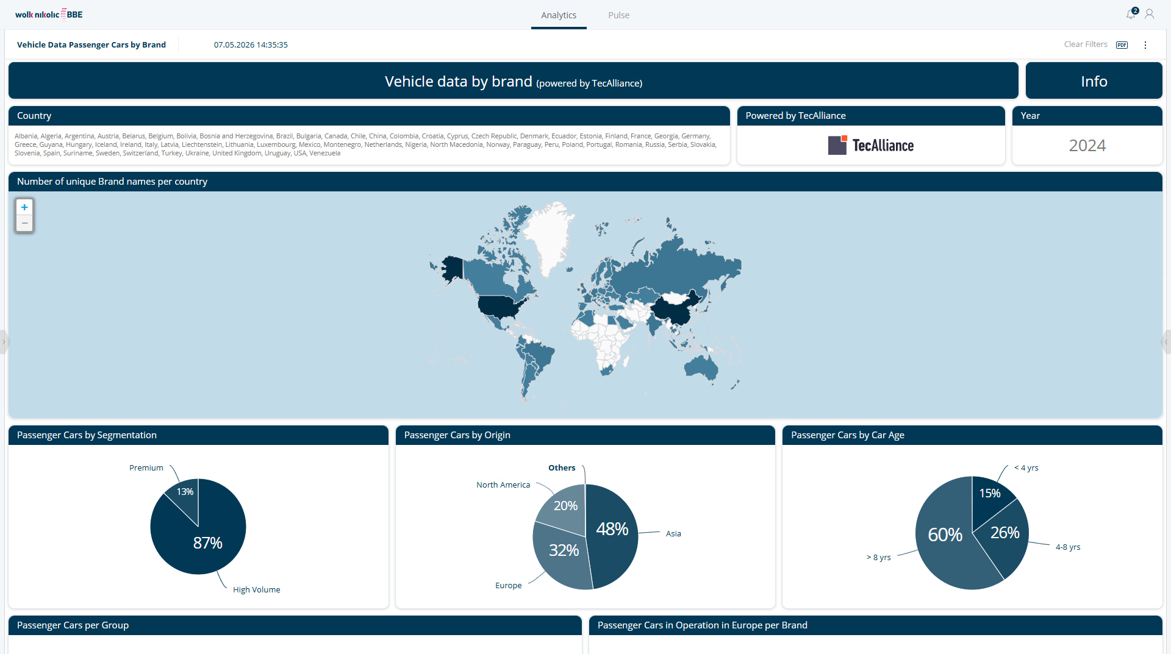This screenshot has width=1171, height=654.
Task: Expand the left side panel handle
Action: (x=3, y=342)
